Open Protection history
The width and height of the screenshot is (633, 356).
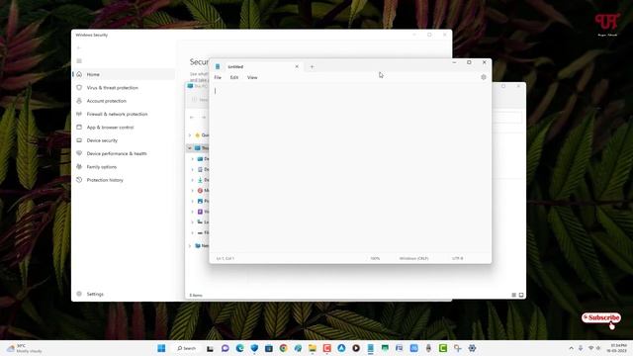click(x=124, y=180)
